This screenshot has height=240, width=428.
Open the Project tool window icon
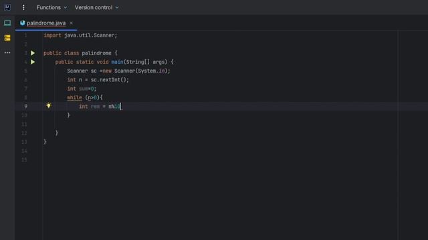7,23
